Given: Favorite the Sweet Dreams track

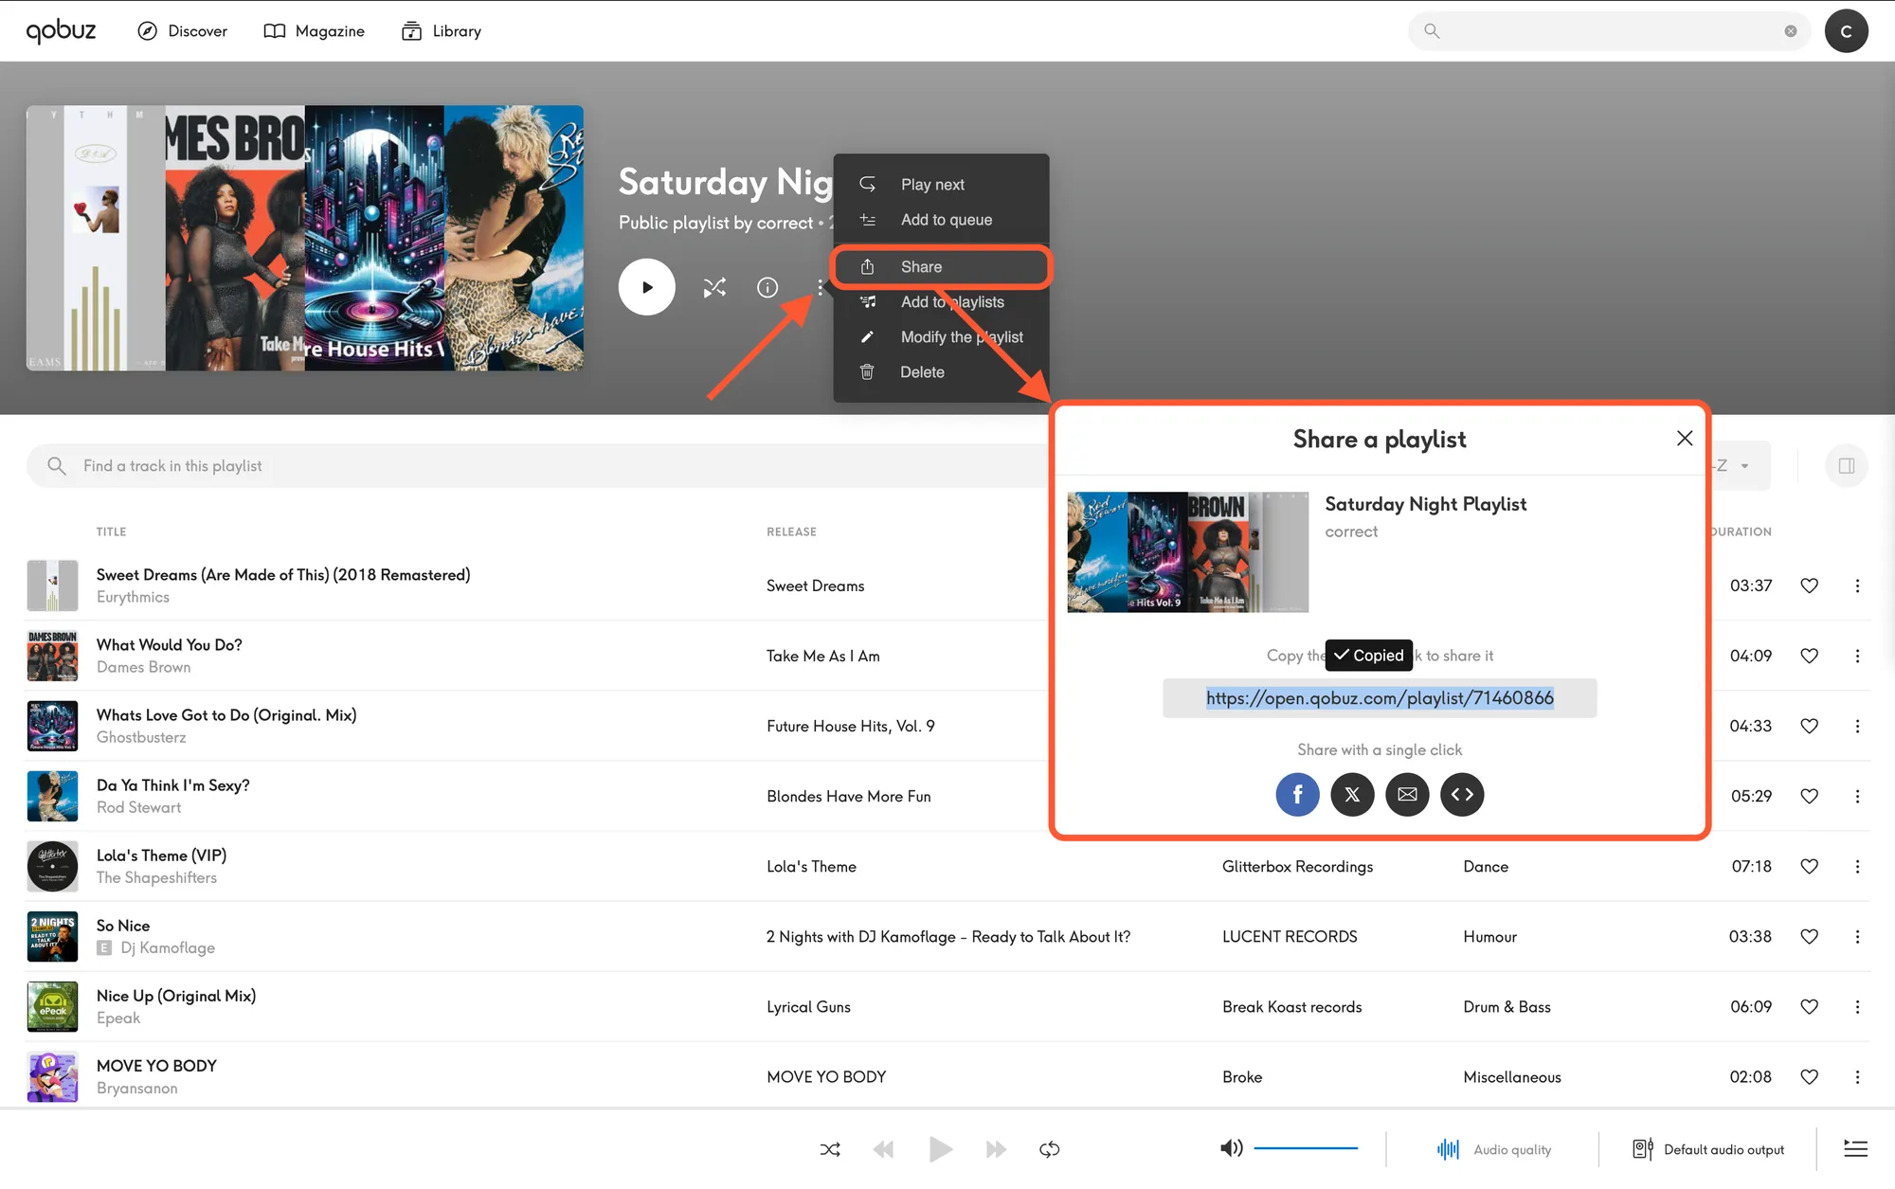Looking at the screenshot, I should (1809, 585).
